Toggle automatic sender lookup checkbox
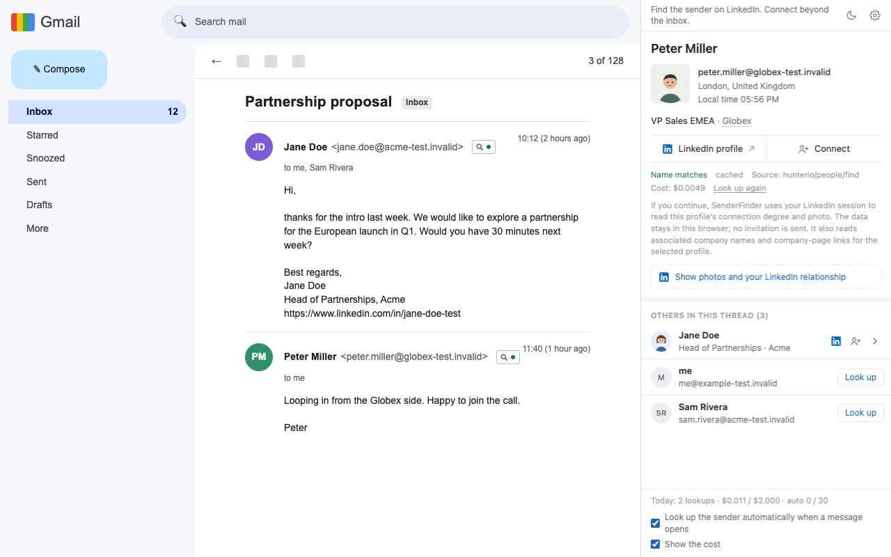 655,523
